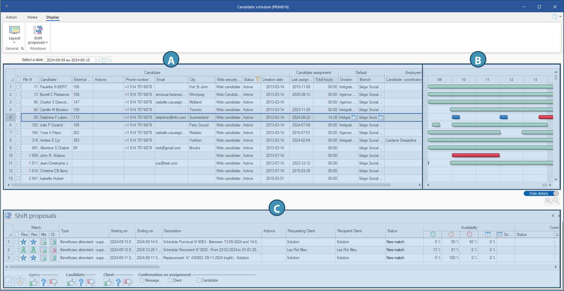Open the Action menu tab
Viewport: 564px width, 291px height.
point(11,17)
